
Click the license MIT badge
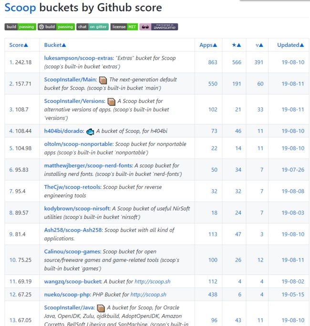124,27
